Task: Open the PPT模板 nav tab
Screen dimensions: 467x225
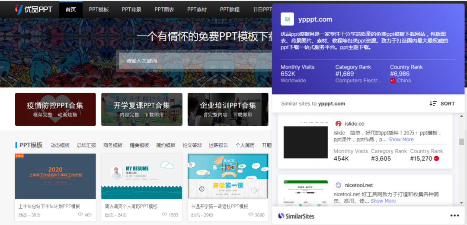Action: pos(99,9)
